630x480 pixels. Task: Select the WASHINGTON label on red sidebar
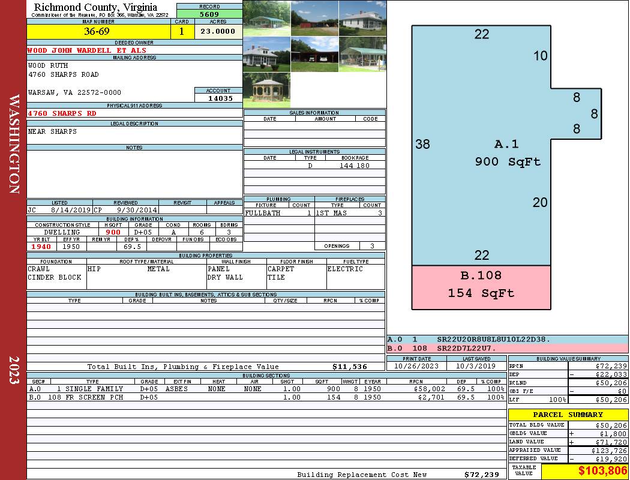pos(14,144)
